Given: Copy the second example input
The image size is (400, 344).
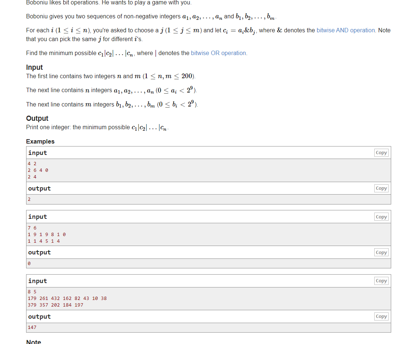Looking at the screenshot, I should tap(381, 217).
